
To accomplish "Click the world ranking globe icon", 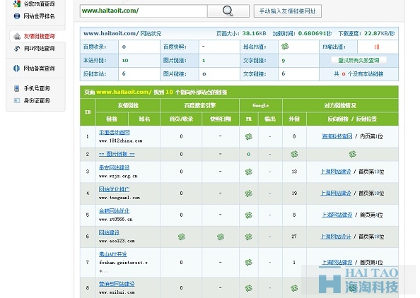I will (17, 16).
